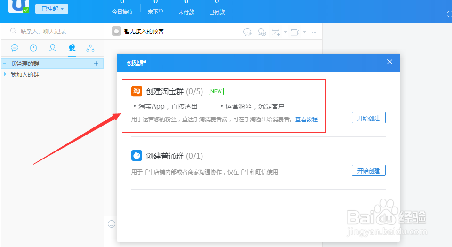Switch to the organization structure tab
The height and width of the screenshot is (247, 452).
90,48
